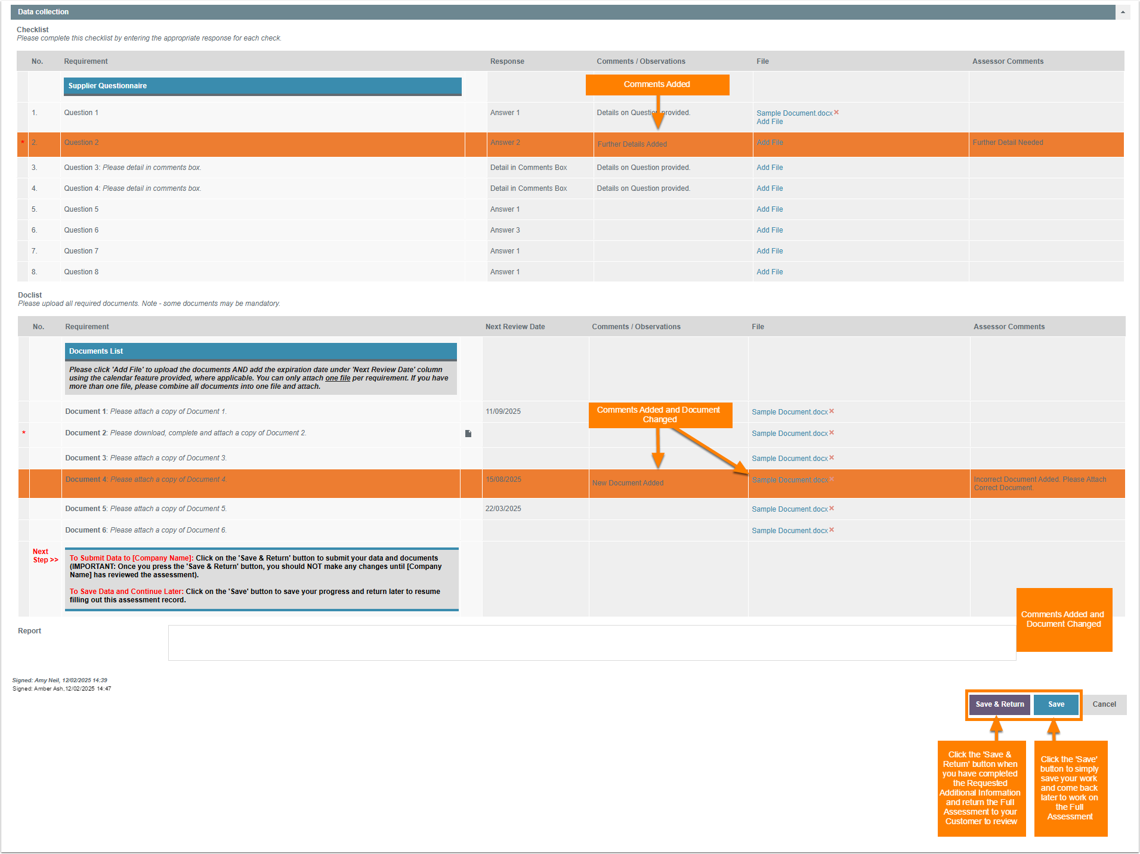Add a file for Question 3
The width and height of the screenshot is (1140, 854).
[x=770, y=168]
